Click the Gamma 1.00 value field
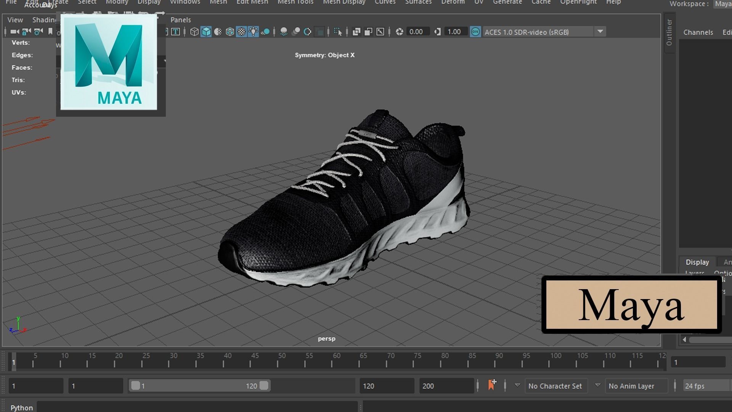This screenshot has width=732, height=412. coord(456,32)
